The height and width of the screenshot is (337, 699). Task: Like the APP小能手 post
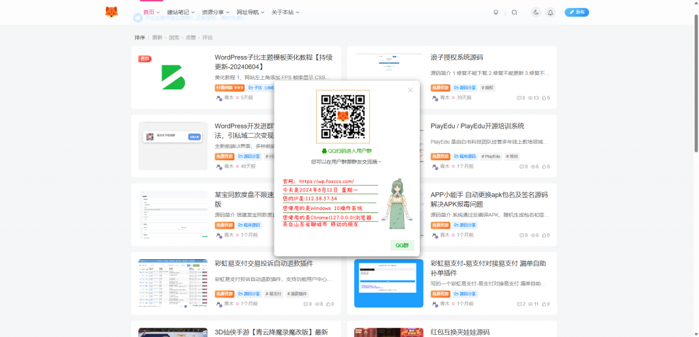tap(544, 235)
